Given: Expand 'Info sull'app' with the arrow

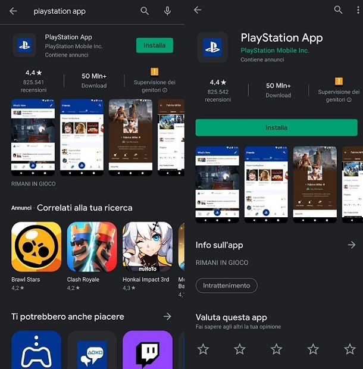Looking at the screenshot, I should tap(352, 245).
